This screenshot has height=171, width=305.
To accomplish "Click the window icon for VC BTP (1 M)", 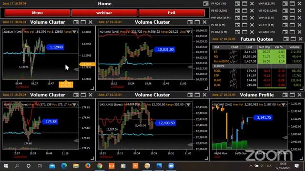I will (292, 25).
